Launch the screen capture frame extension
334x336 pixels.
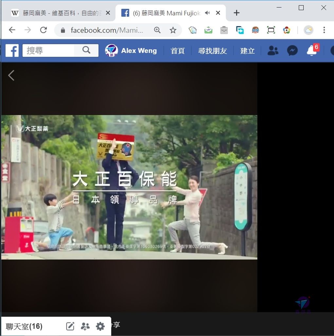tap(271, 30)
